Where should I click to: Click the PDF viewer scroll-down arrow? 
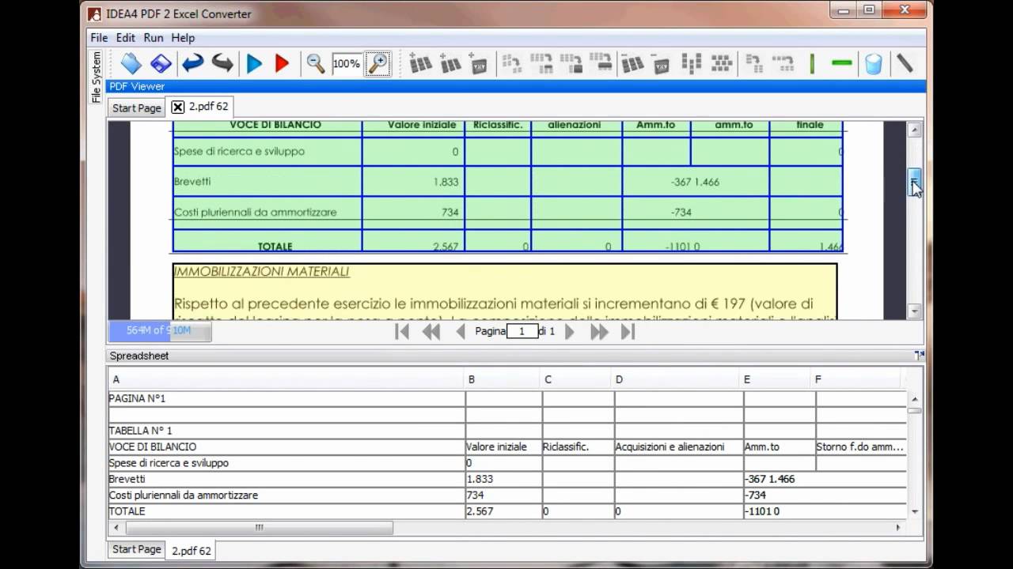coord(915,311)
